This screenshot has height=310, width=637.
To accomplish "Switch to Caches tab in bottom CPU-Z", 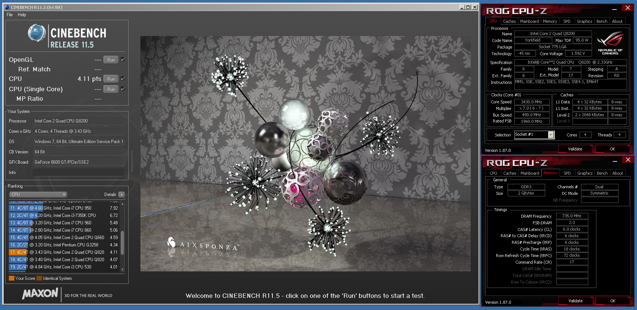I will 509,173.
